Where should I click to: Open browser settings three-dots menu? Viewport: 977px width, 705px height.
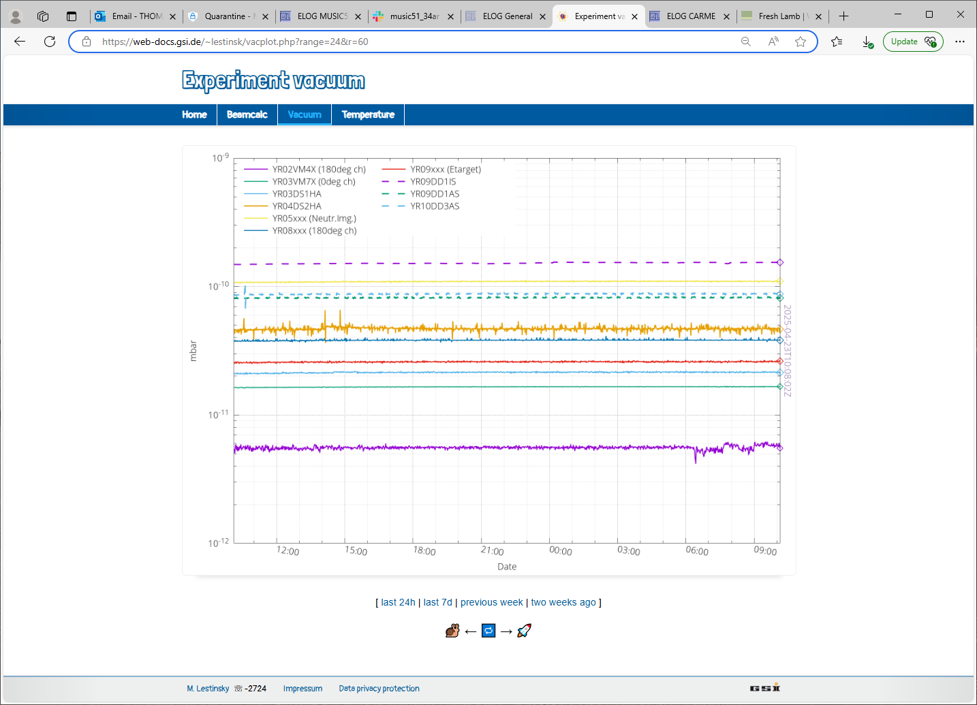960,42
